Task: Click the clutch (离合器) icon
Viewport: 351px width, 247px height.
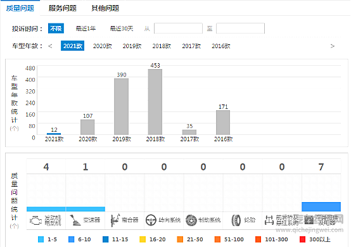Action: (115, 220)
